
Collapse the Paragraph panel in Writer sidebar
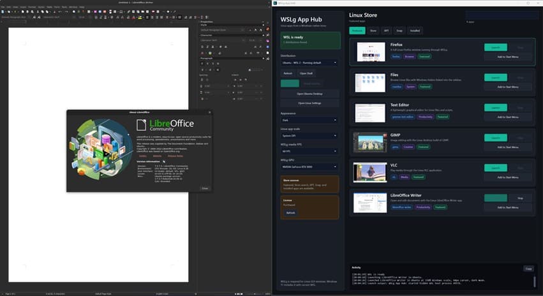[x=206, y=58]
